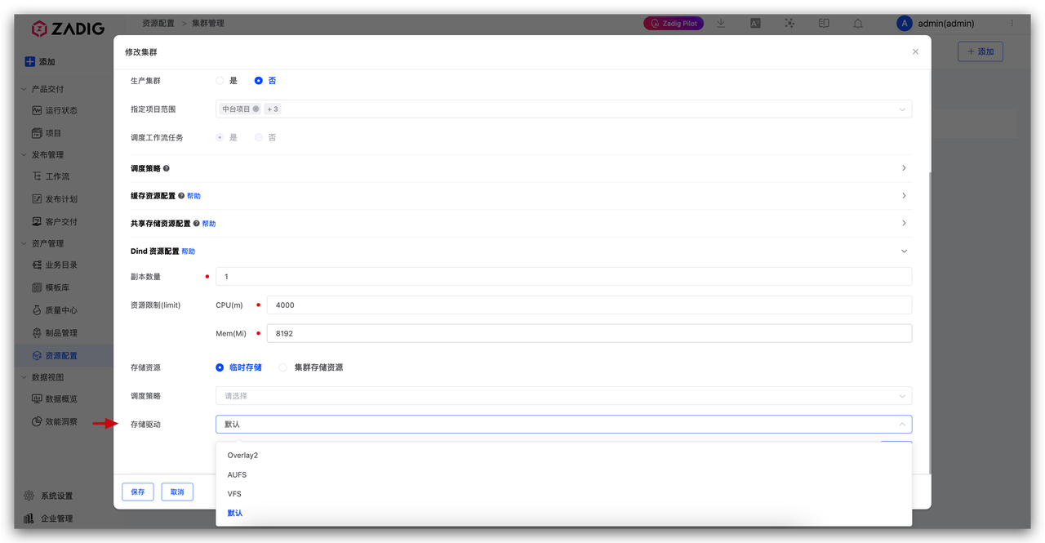The image size is (1045, 543).
Task: Select 是 for 生产集群
Action: tap(220, 81)
